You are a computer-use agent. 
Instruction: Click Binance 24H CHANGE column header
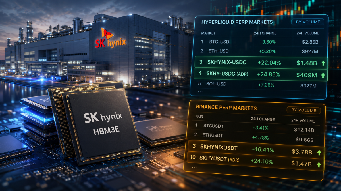[x=263, y=119]
